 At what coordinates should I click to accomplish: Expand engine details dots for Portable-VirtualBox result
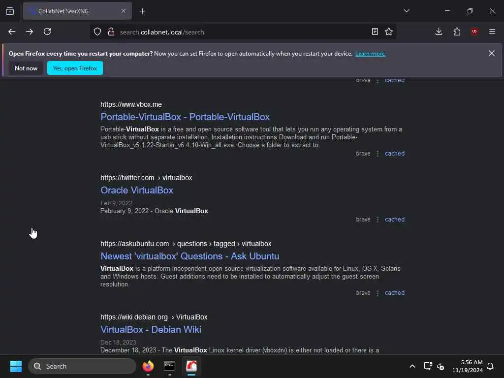pos(378,154)
